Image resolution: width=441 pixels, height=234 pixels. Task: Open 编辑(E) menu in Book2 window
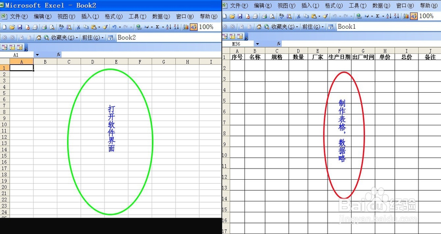pyautogui.click(x=42, y=17)
